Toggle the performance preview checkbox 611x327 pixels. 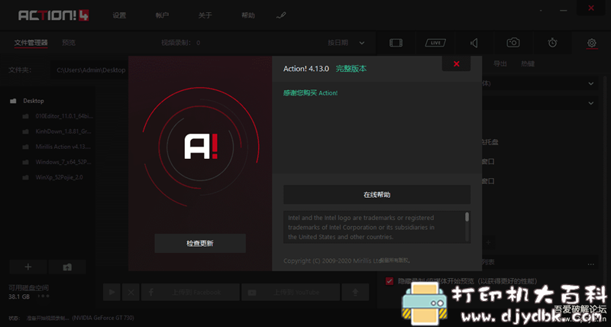tap(390, 281)
